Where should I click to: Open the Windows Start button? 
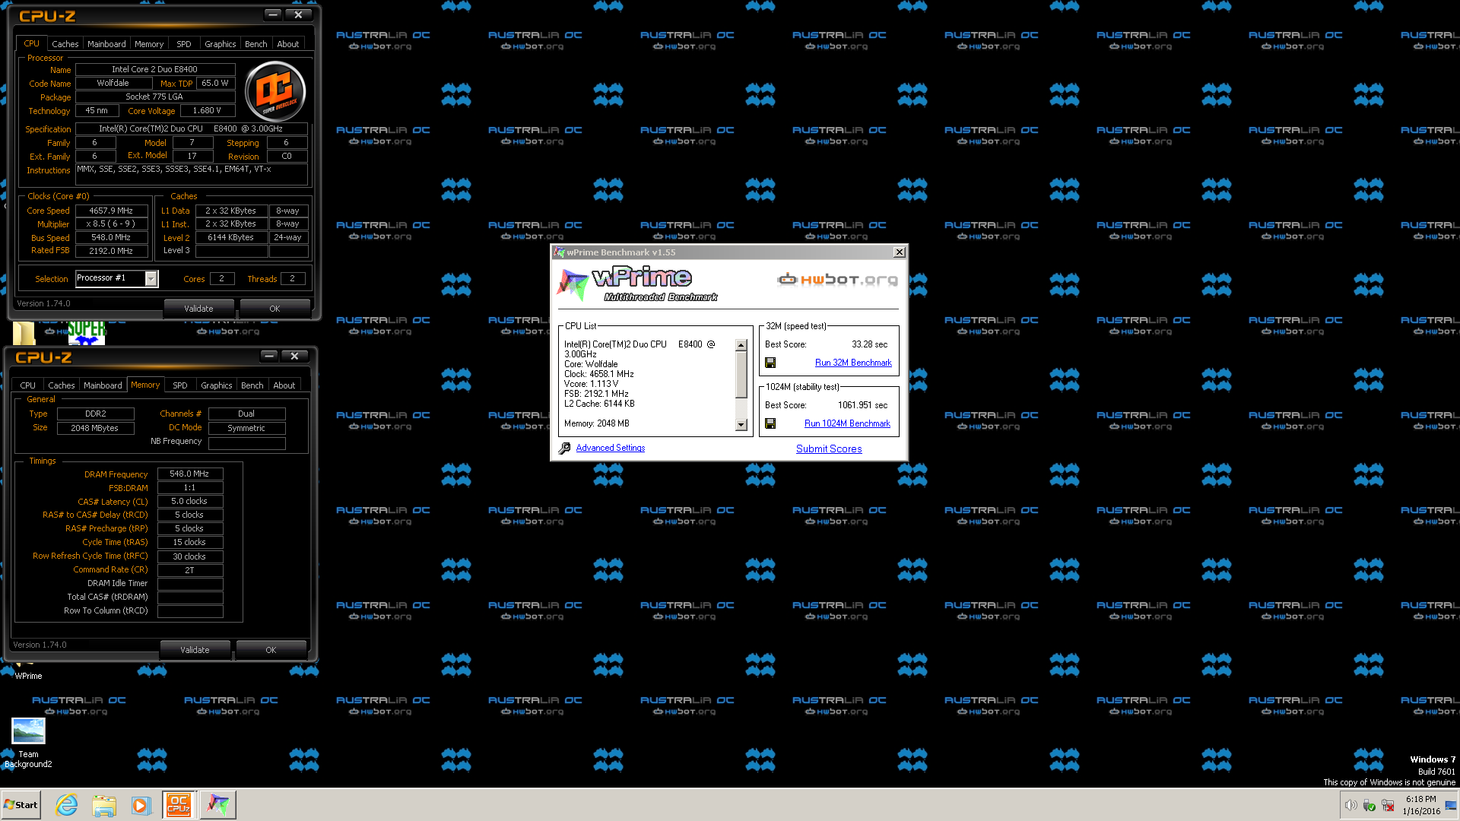pos(21,805)
